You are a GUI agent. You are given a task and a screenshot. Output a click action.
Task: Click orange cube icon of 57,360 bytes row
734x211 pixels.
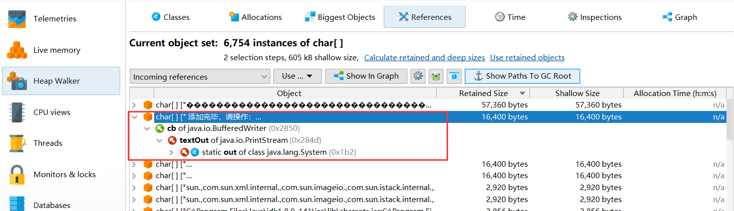148,105
